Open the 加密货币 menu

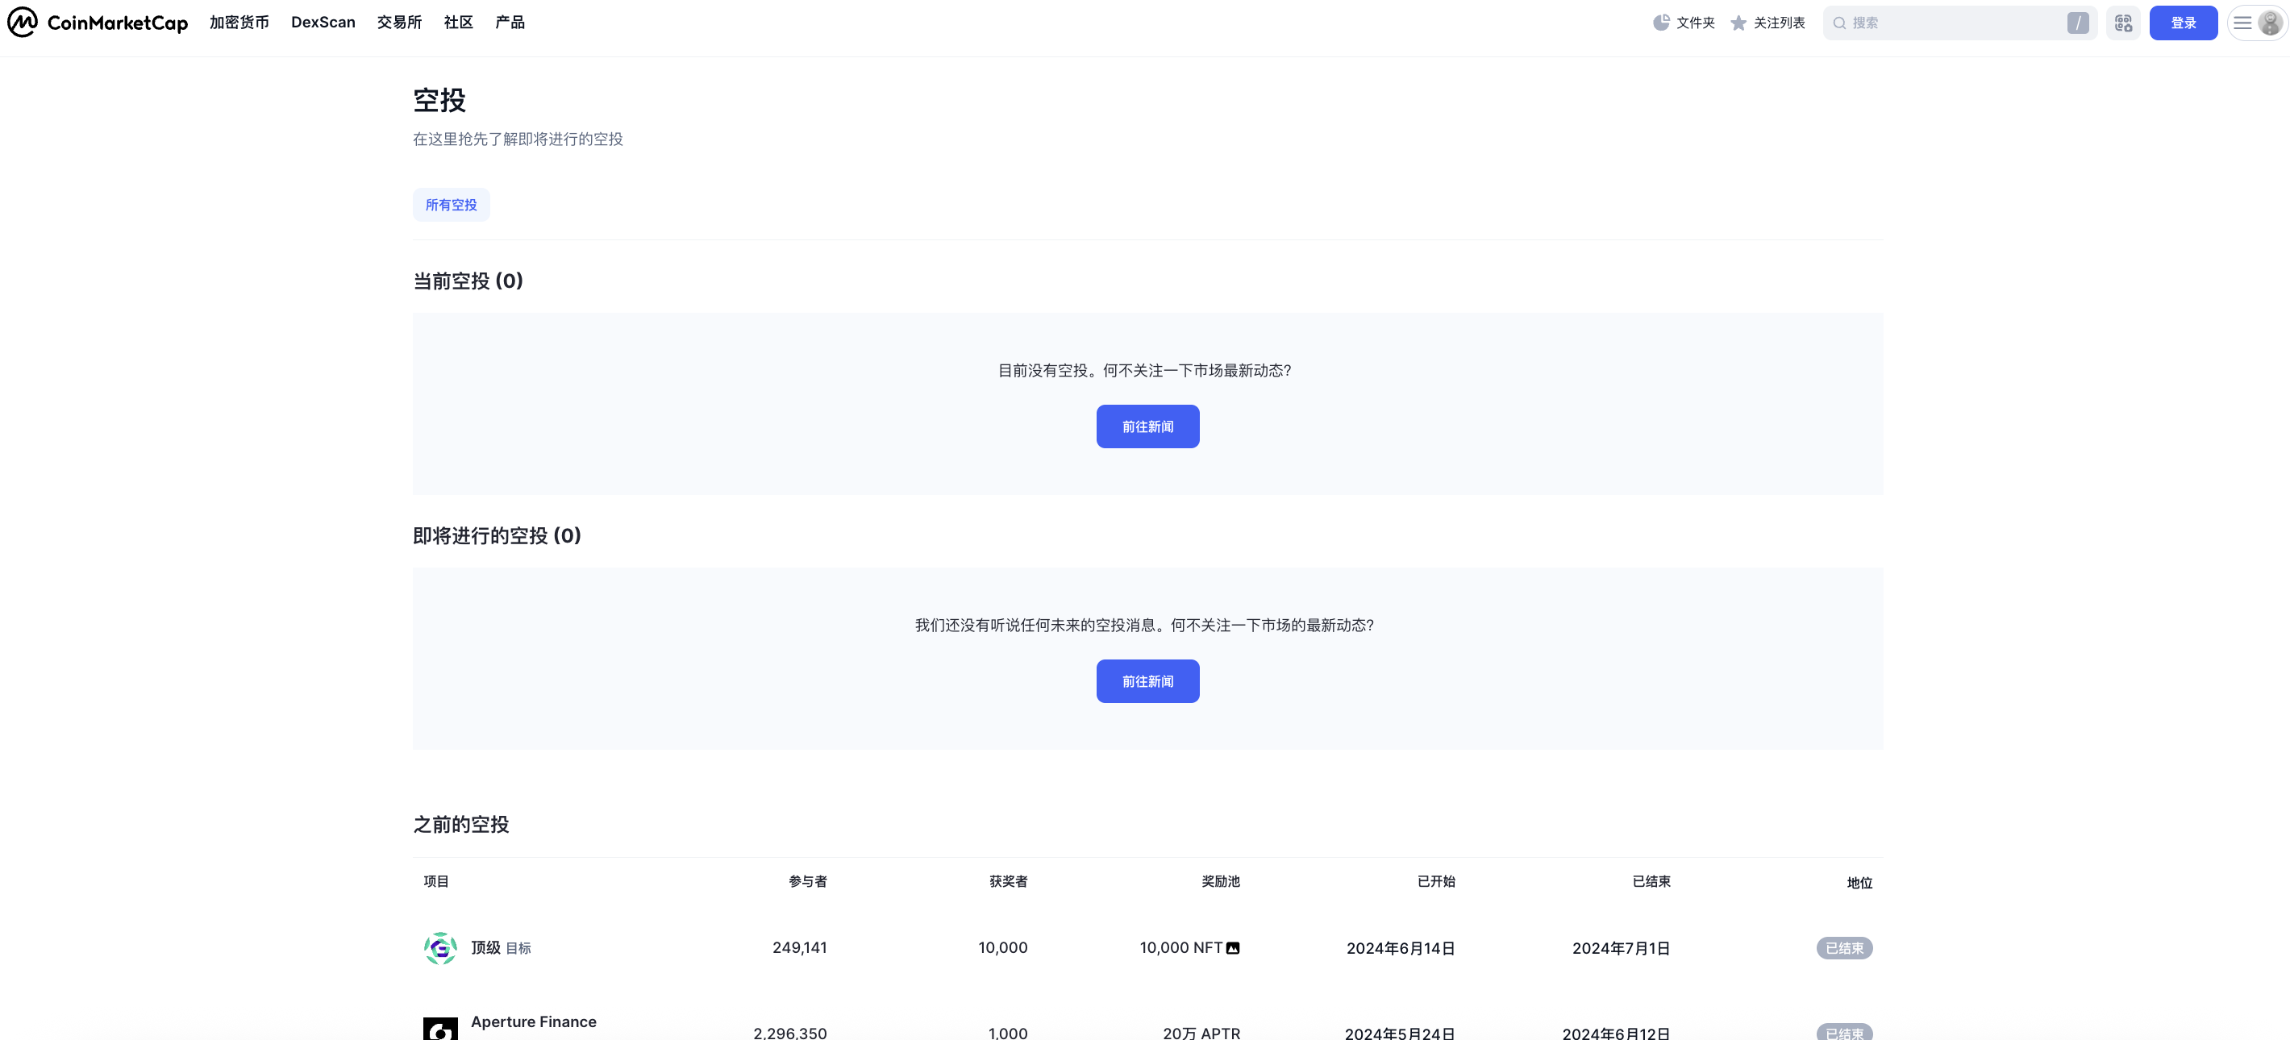pyautogui.click(x=239, y=23)
